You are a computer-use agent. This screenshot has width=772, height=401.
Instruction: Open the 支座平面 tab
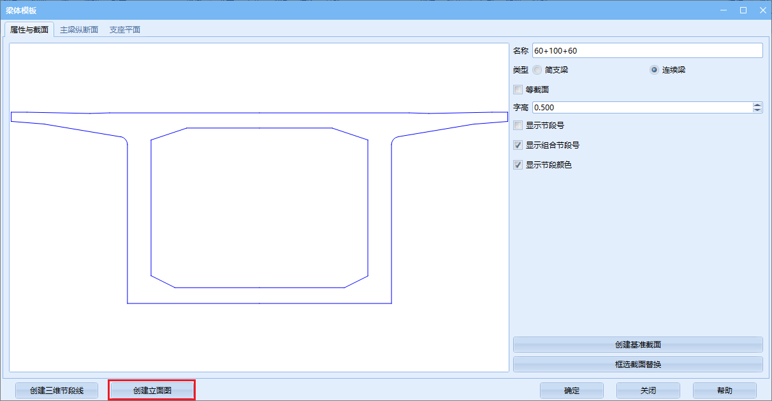pos(124,30)
